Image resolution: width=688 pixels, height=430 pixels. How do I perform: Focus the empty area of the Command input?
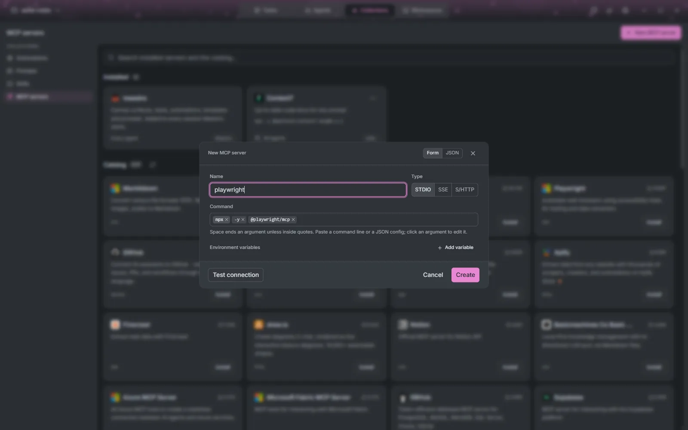point(387,220)
